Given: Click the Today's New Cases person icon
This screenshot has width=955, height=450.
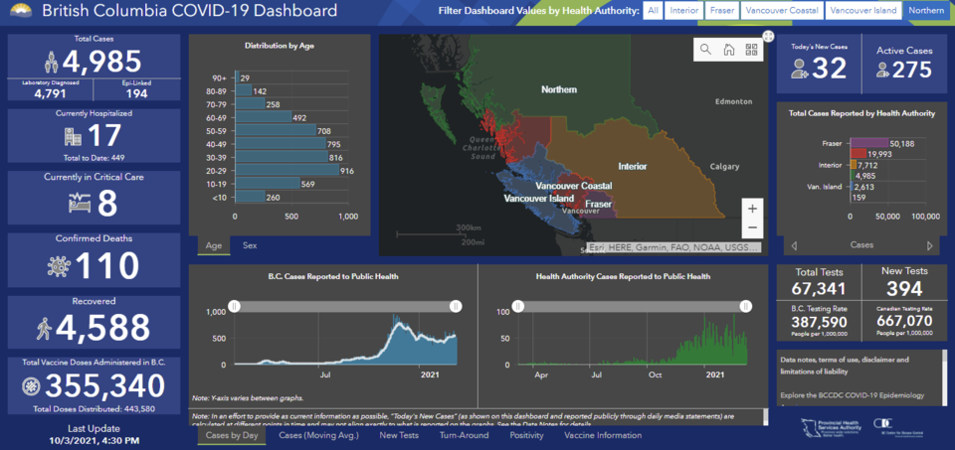Looking at the screenshot, I should [x=799, y=69].
